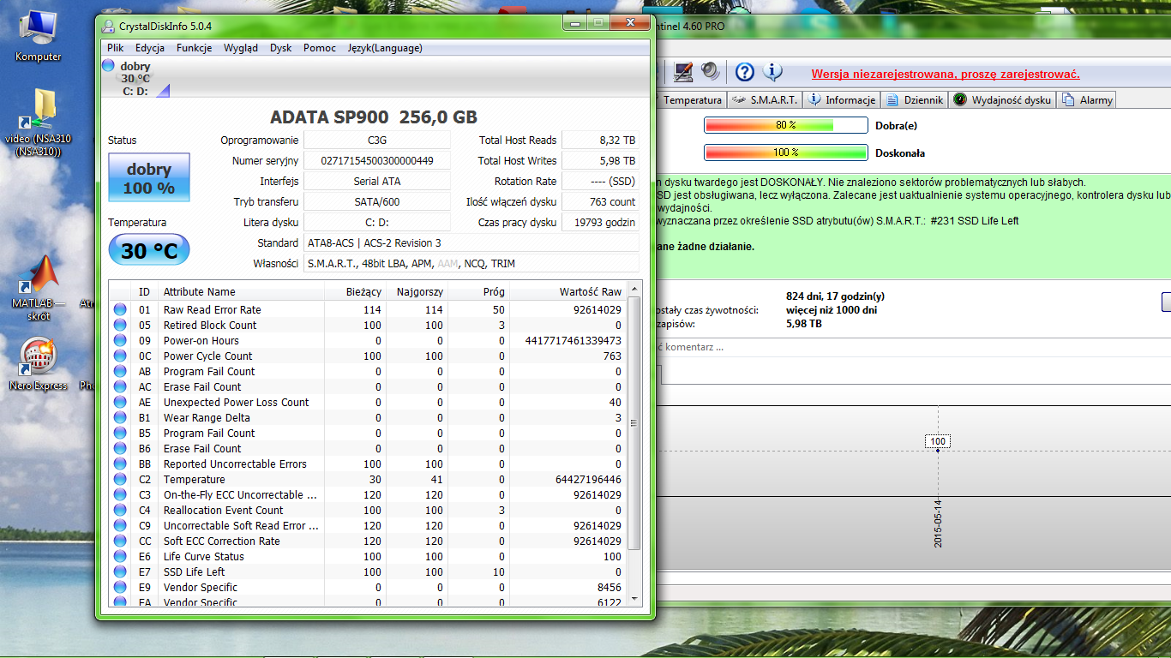Open the Plik menu
The image size is (1171, 658).
(116, 48)
